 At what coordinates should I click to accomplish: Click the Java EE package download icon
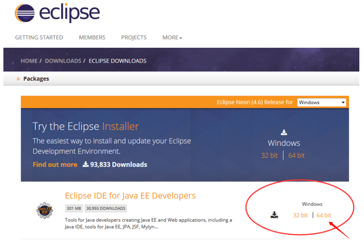pyautogui.click(x=275, y=215)
